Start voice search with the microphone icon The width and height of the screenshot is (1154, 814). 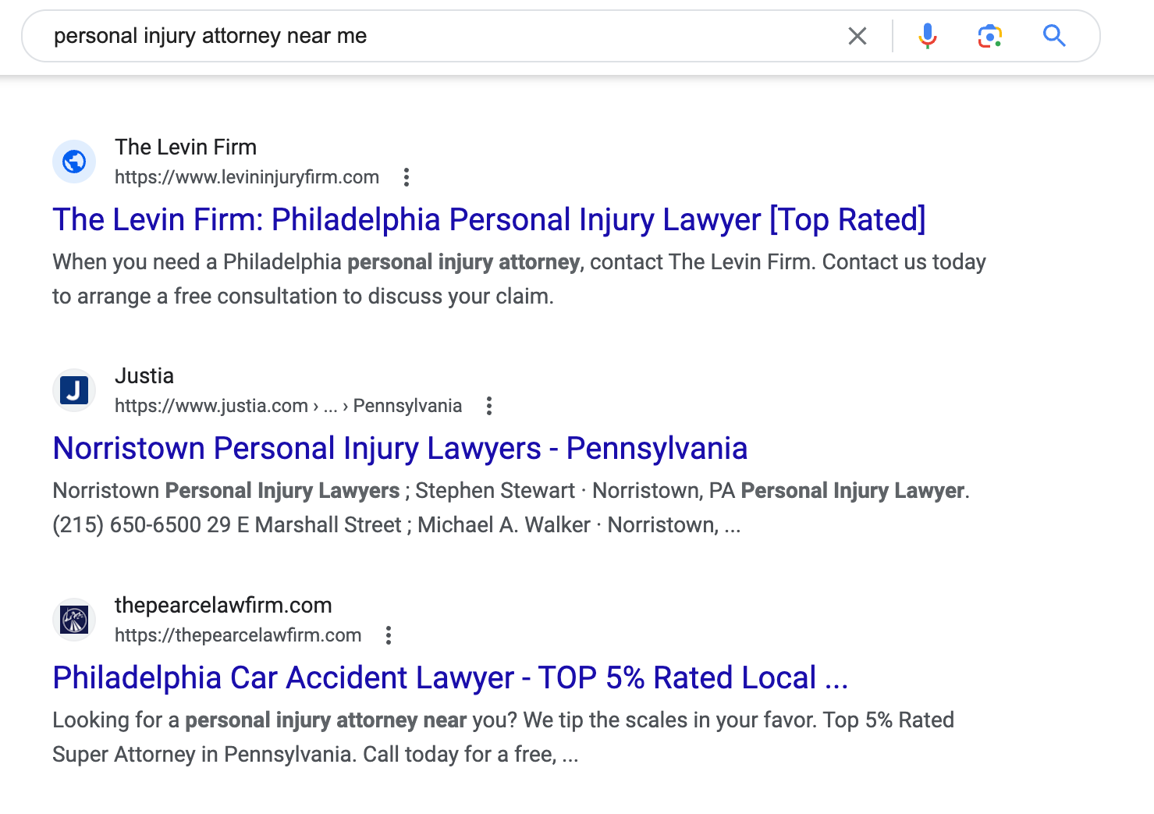(927, 36)
